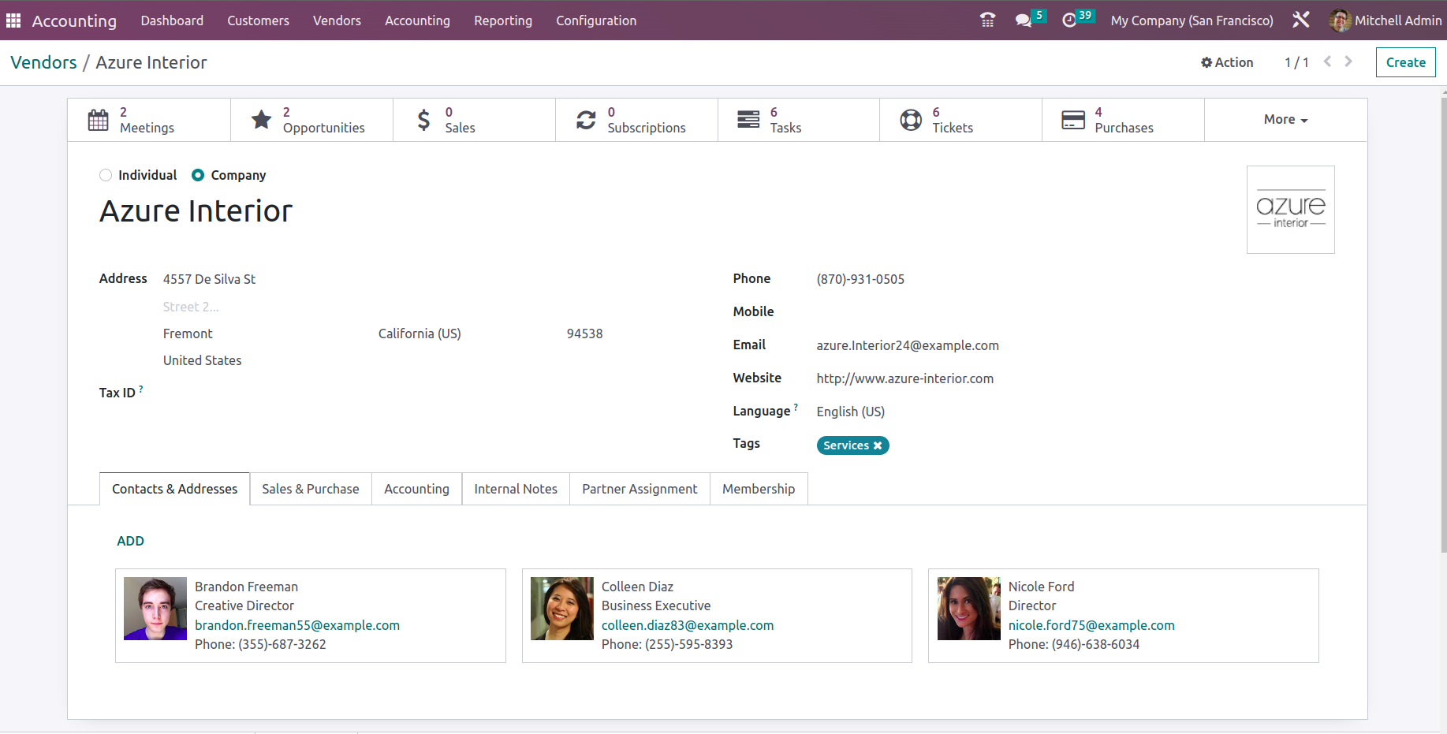This screenshot has height=734, width=1447.
Task: Click the Azure Interior logo image
Action: 1291,210
